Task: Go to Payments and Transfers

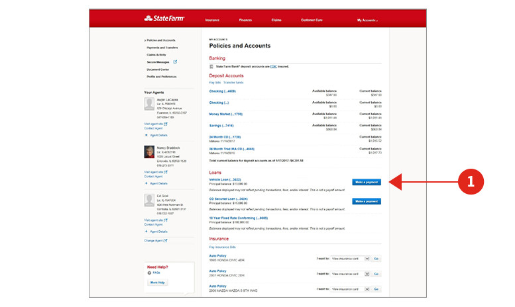Action: click(x=162, y=48)
